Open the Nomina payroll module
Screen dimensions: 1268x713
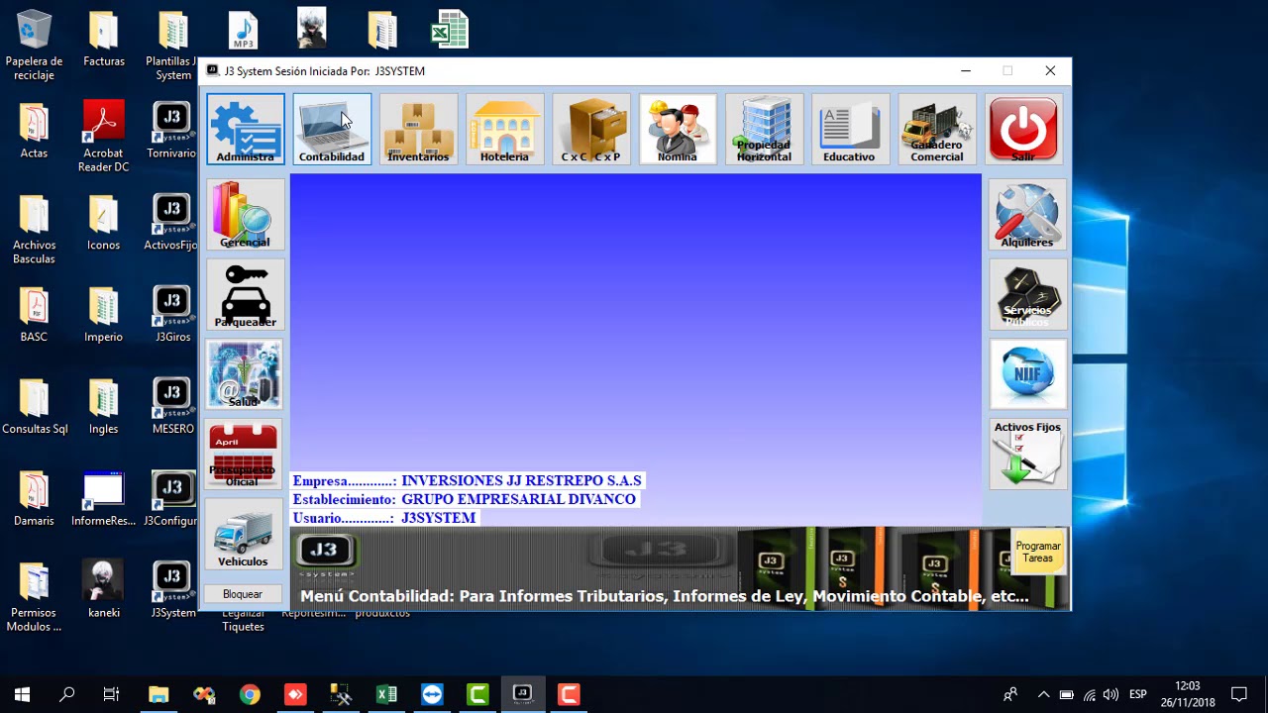pos(678,129)
